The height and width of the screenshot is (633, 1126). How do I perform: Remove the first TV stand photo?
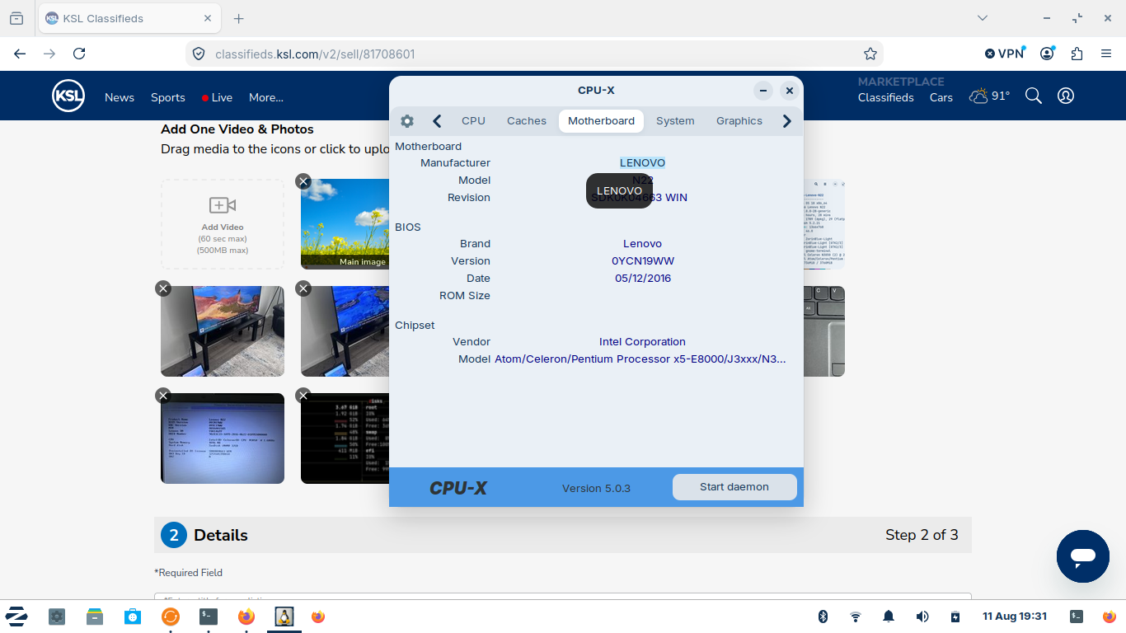163,288
